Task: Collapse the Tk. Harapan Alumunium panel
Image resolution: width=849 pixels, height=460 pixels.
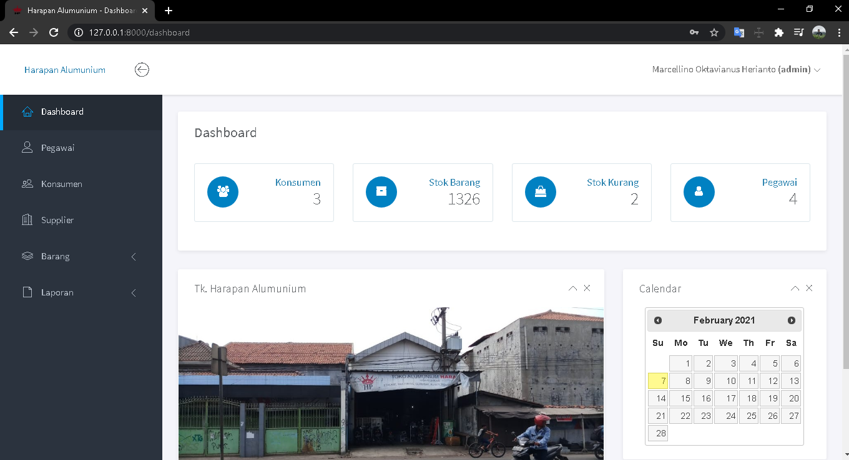Action: coord(572,289)
